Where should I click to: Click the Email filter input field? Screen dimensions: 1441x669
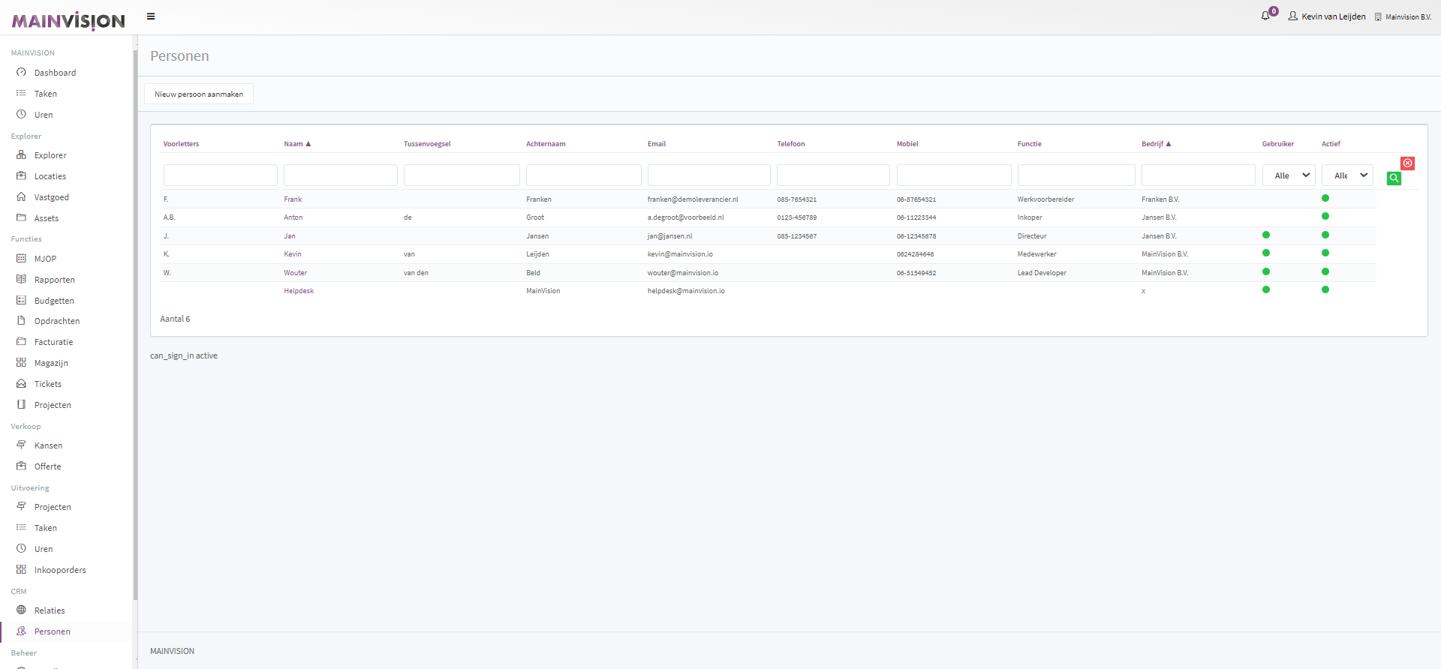(708, 175)
